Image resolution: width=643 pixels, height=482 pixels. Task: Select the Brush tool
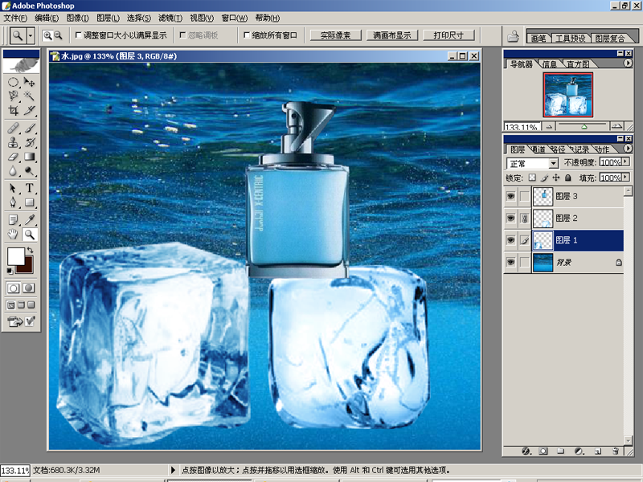(x=29, y=128)
